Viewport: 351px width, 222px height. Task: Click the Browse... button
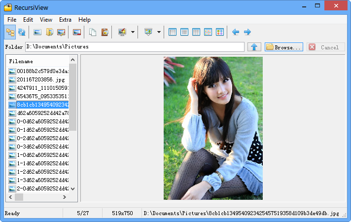click(283, 47)
